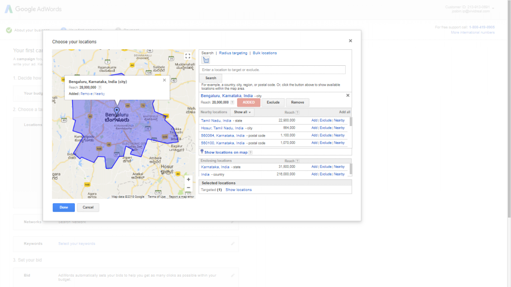Click the map fullscreen icon
Image resolution: width=511 pixels, height=287 pixels.
(188, 56)
